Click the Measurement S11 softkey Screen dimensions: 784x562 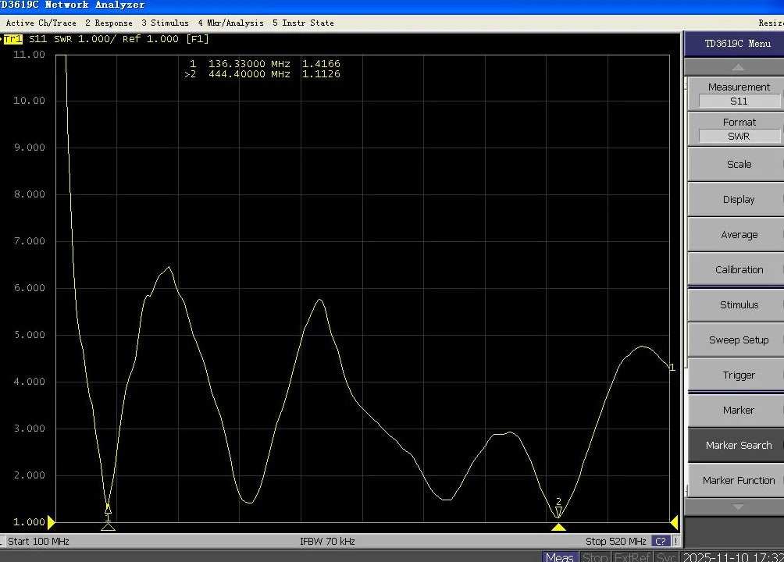tap(736, 94)
